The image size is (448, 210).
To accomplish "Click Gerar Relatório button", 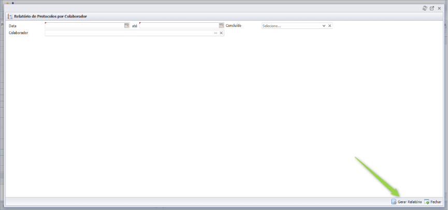I will point(406,202).
